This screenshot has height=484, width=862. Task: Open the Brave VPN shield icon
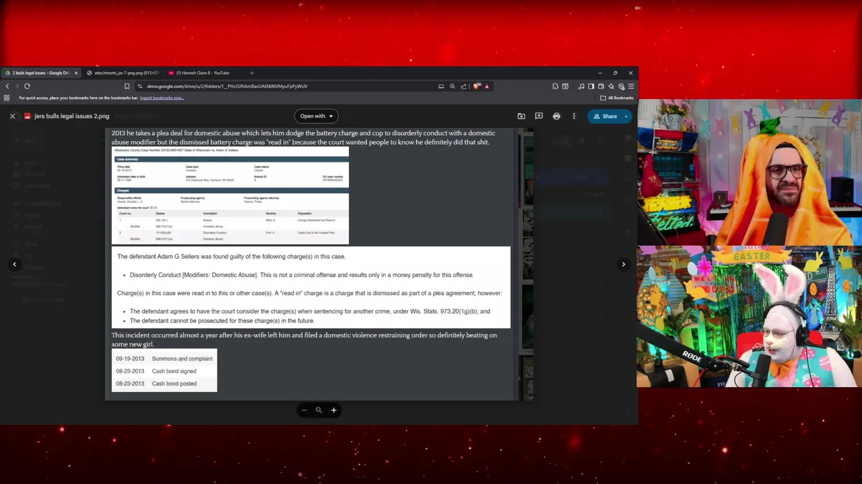621,86
